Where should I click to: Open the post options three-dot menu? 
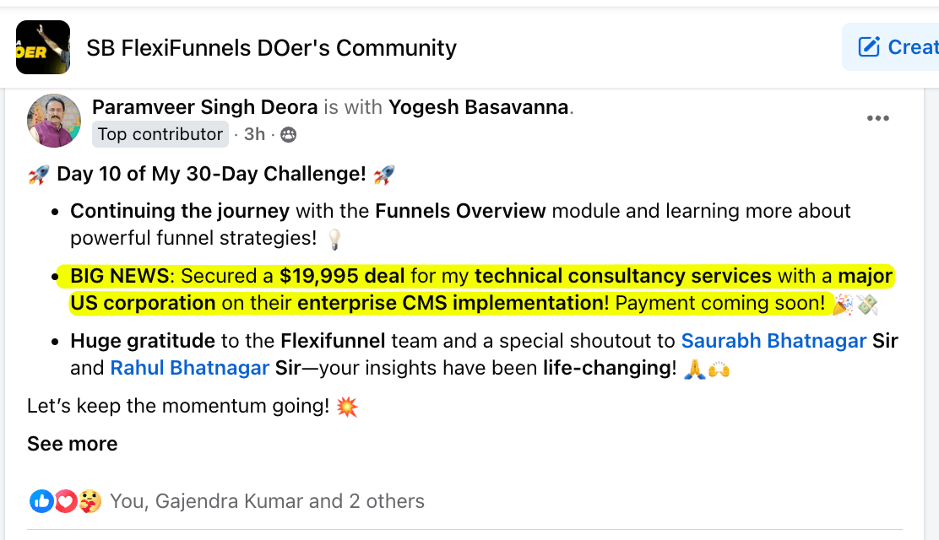pyautogui.click(x=878, y=118)
